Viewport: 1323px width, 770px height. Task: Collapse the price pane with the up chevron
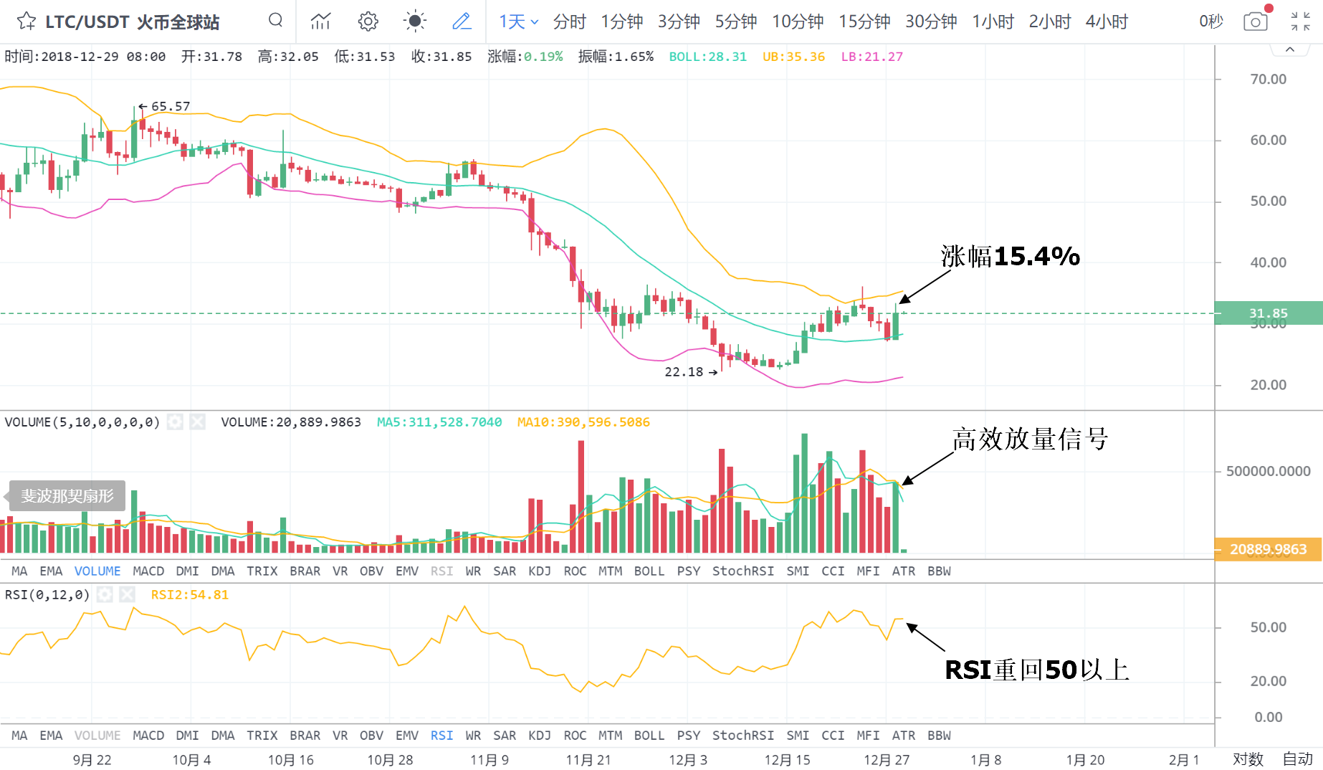point(1290,49)
